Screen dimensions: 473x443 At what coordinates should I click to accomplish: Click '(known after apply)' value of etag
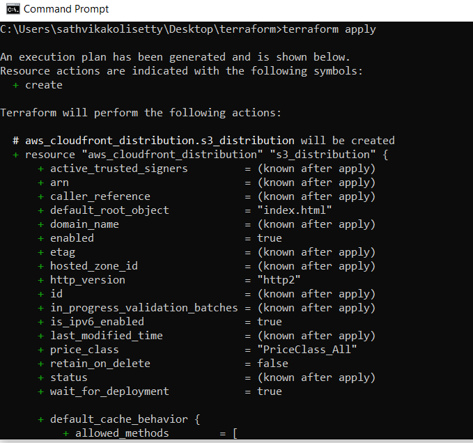[316, 252]
